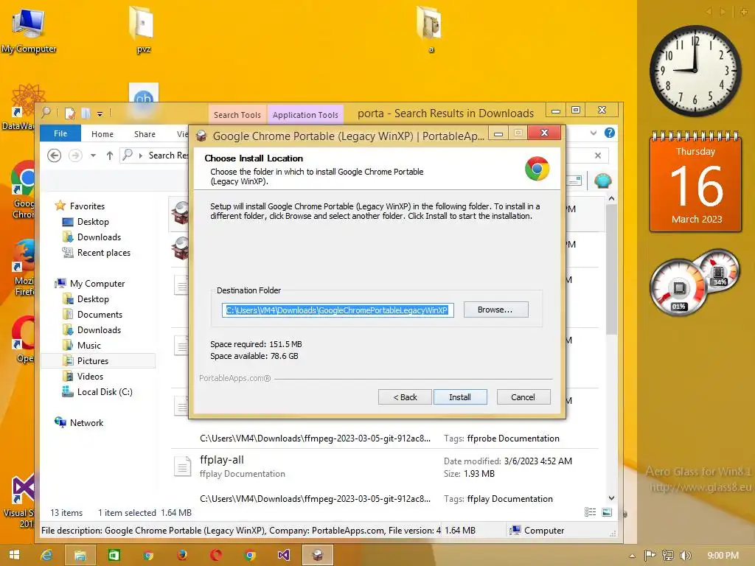Image resolution: width=755 pixels, height=566 pixels.
Task: Open Opera from the taskbar
Action: point(216,555)
